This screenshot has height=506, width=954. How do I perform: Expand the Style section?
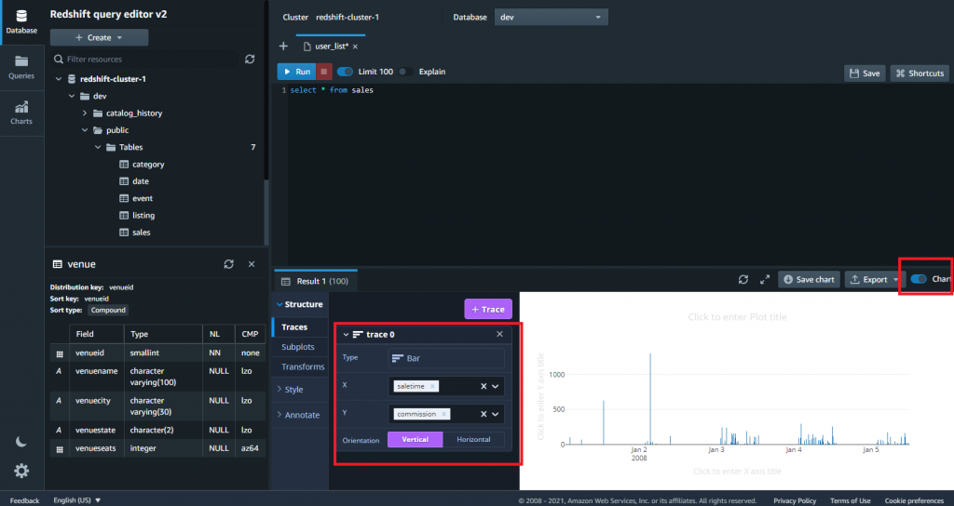click(291, 390)
